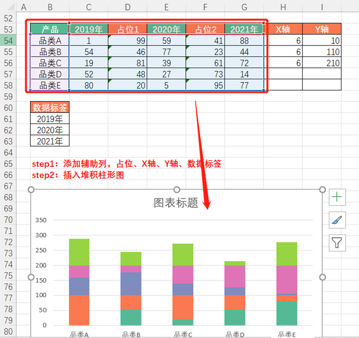Click the green top segment of 品类A bar
This screenshot has width=359, height=338.
79,252
